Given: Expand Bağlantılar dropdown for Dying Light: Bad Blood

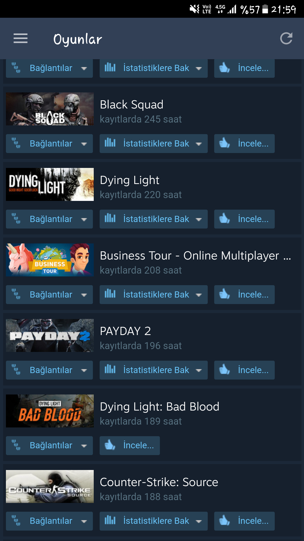Looking at the screenshot, I should [49, 445].
